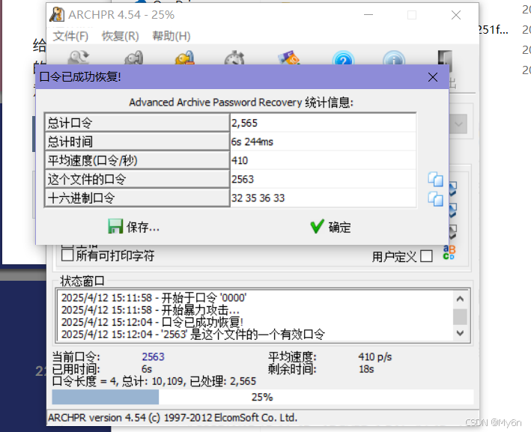Click log line 开始于口令 '0000'
531x432 pixels.
tap(154, 298)
